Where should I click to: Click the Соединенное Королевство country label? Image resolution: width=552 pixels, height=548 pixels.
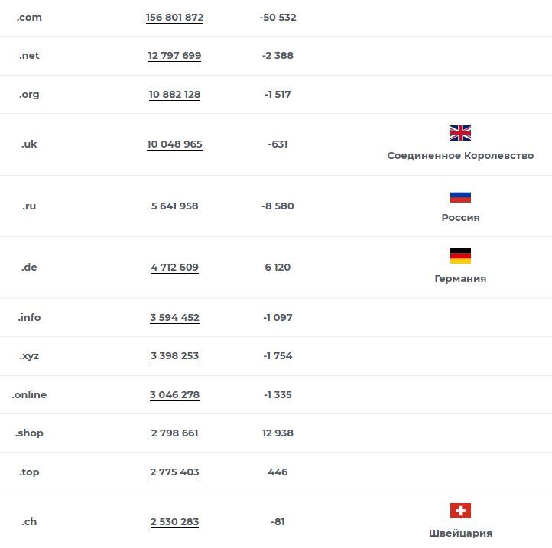click(460, 156)
